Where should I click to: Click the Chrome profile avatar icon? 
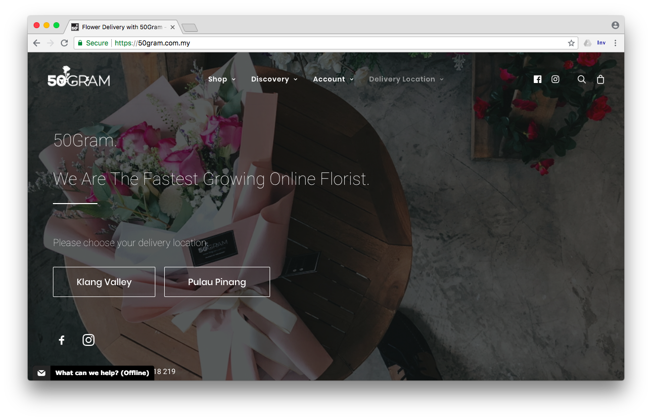click(x=615, y=25)
